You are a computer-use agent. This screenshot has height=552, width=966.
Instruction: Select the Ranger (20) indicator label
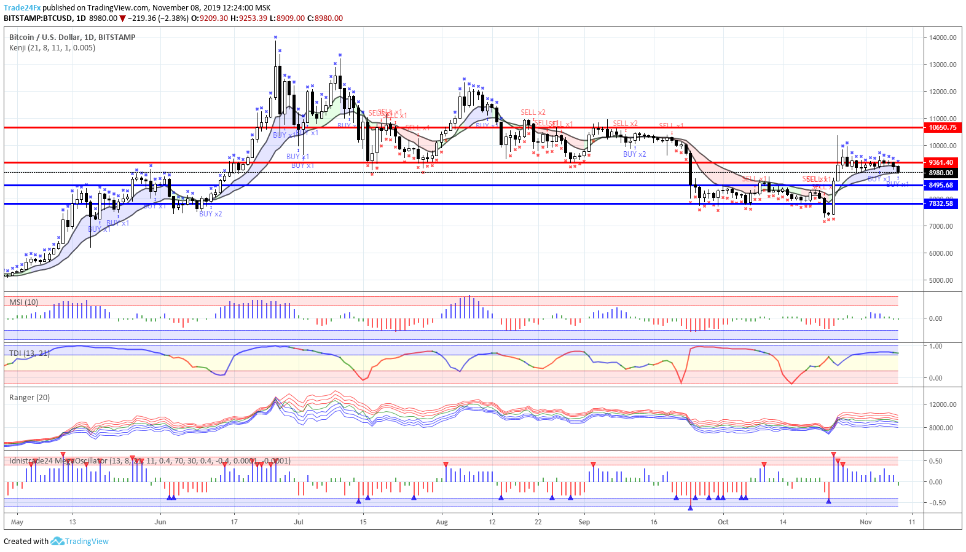coord(29,397)
